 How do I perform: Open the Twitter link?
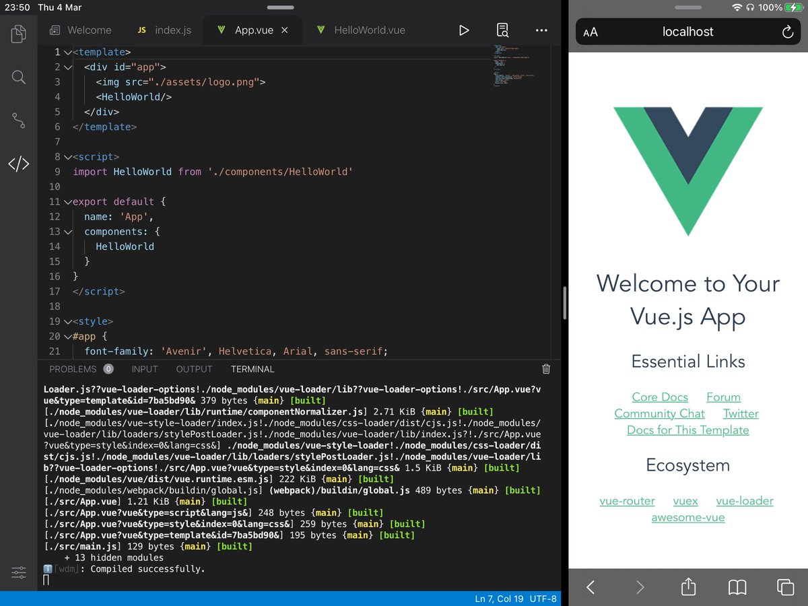point(741,413)
